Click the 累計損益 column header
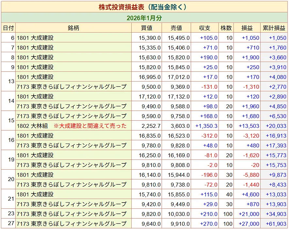289x229 pixels. pos(274,28)
